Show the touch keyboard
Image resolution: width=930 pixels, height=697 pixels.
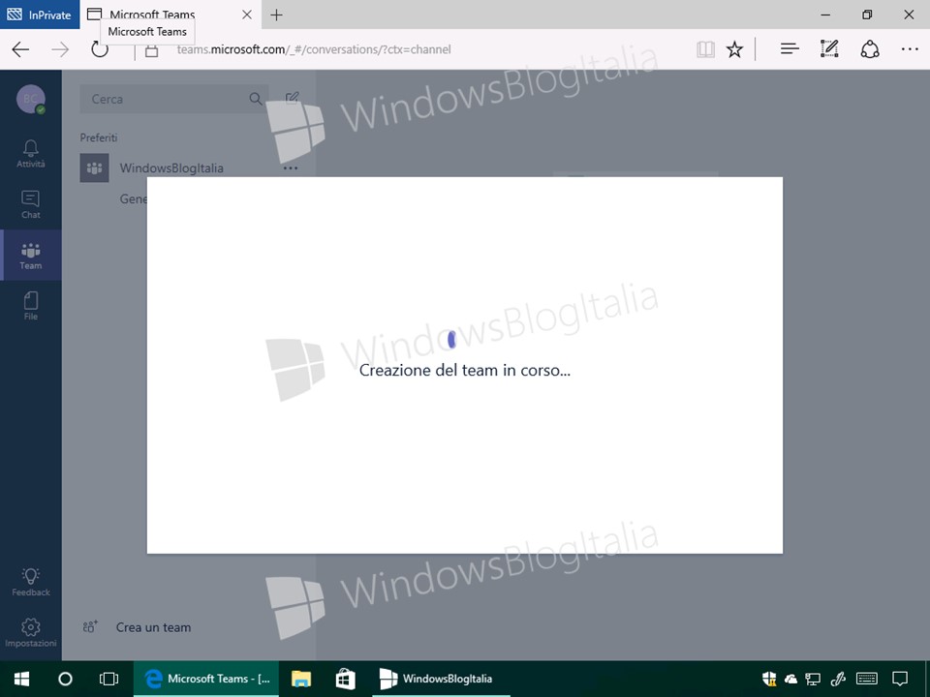(867, 679)
